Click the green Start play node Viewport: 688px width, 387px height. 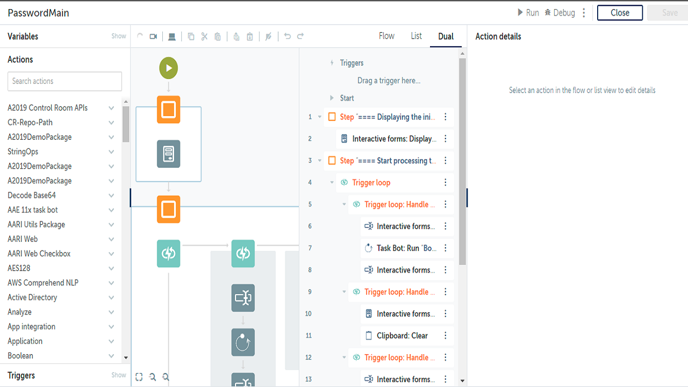pos(168,68)
